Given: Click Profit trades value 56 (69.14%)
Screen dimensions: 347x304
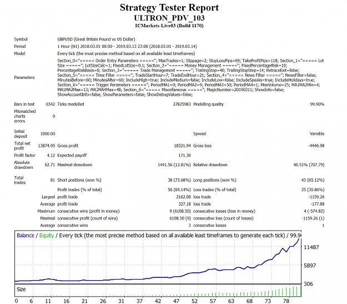Looking at the screenshot, I should coord(179,190).
